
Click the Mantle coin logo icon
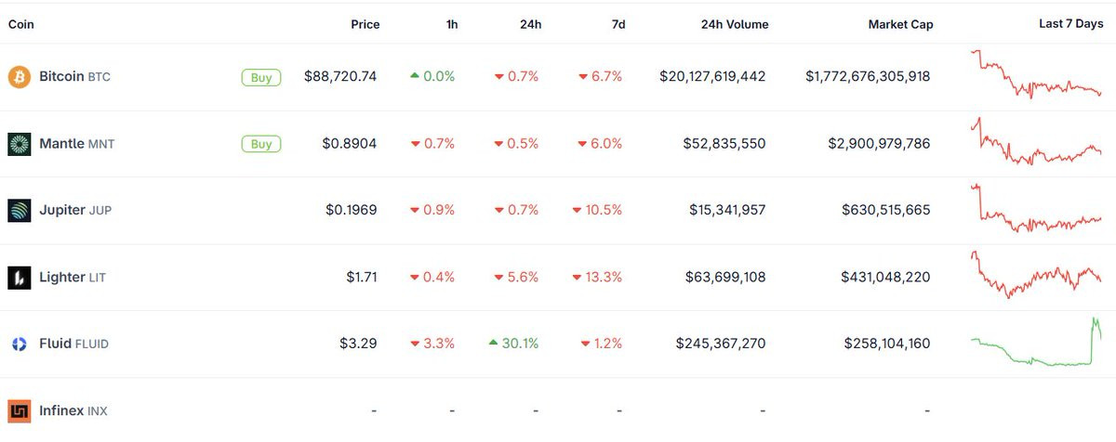(20, 144)
